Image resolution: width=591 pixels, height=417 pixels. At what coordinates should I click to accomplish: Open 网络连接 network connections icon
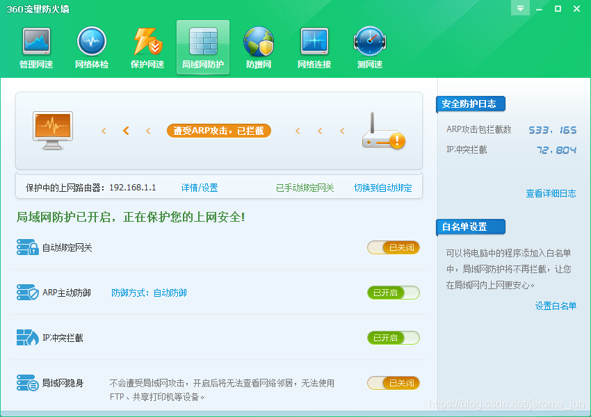coord(314,41)
